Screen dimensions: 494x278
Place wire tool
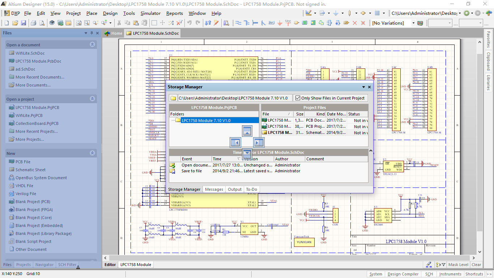(x=238, y=23)
